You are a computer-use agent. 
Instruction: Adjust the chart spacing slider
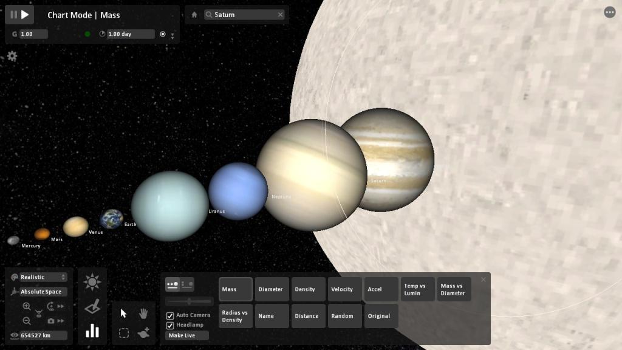point(190,301)
